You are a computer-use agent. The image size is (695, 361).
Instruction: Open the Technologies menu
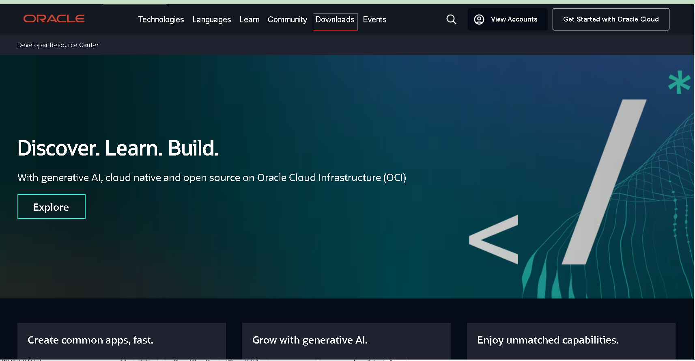click(x=161, y=19)
